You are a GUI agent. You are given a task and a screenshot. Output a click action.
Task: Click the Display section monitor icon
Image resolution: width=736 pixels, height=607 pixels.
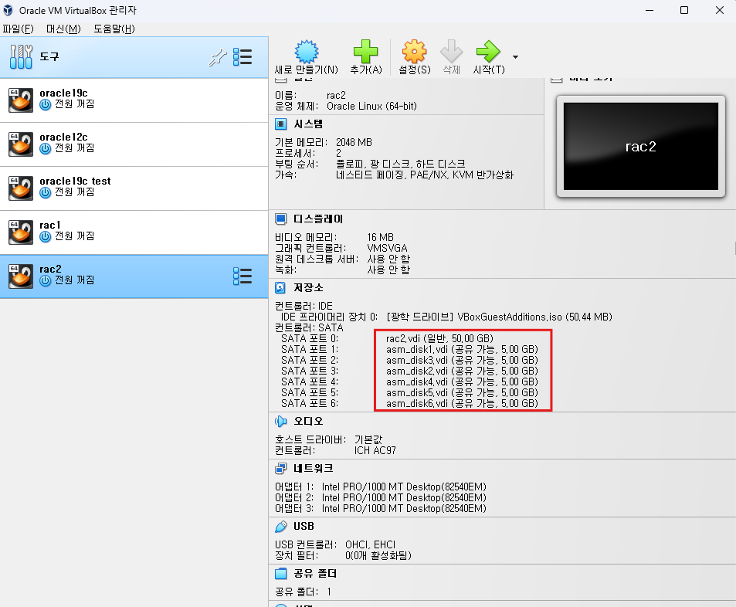click(x=280, y=219)
